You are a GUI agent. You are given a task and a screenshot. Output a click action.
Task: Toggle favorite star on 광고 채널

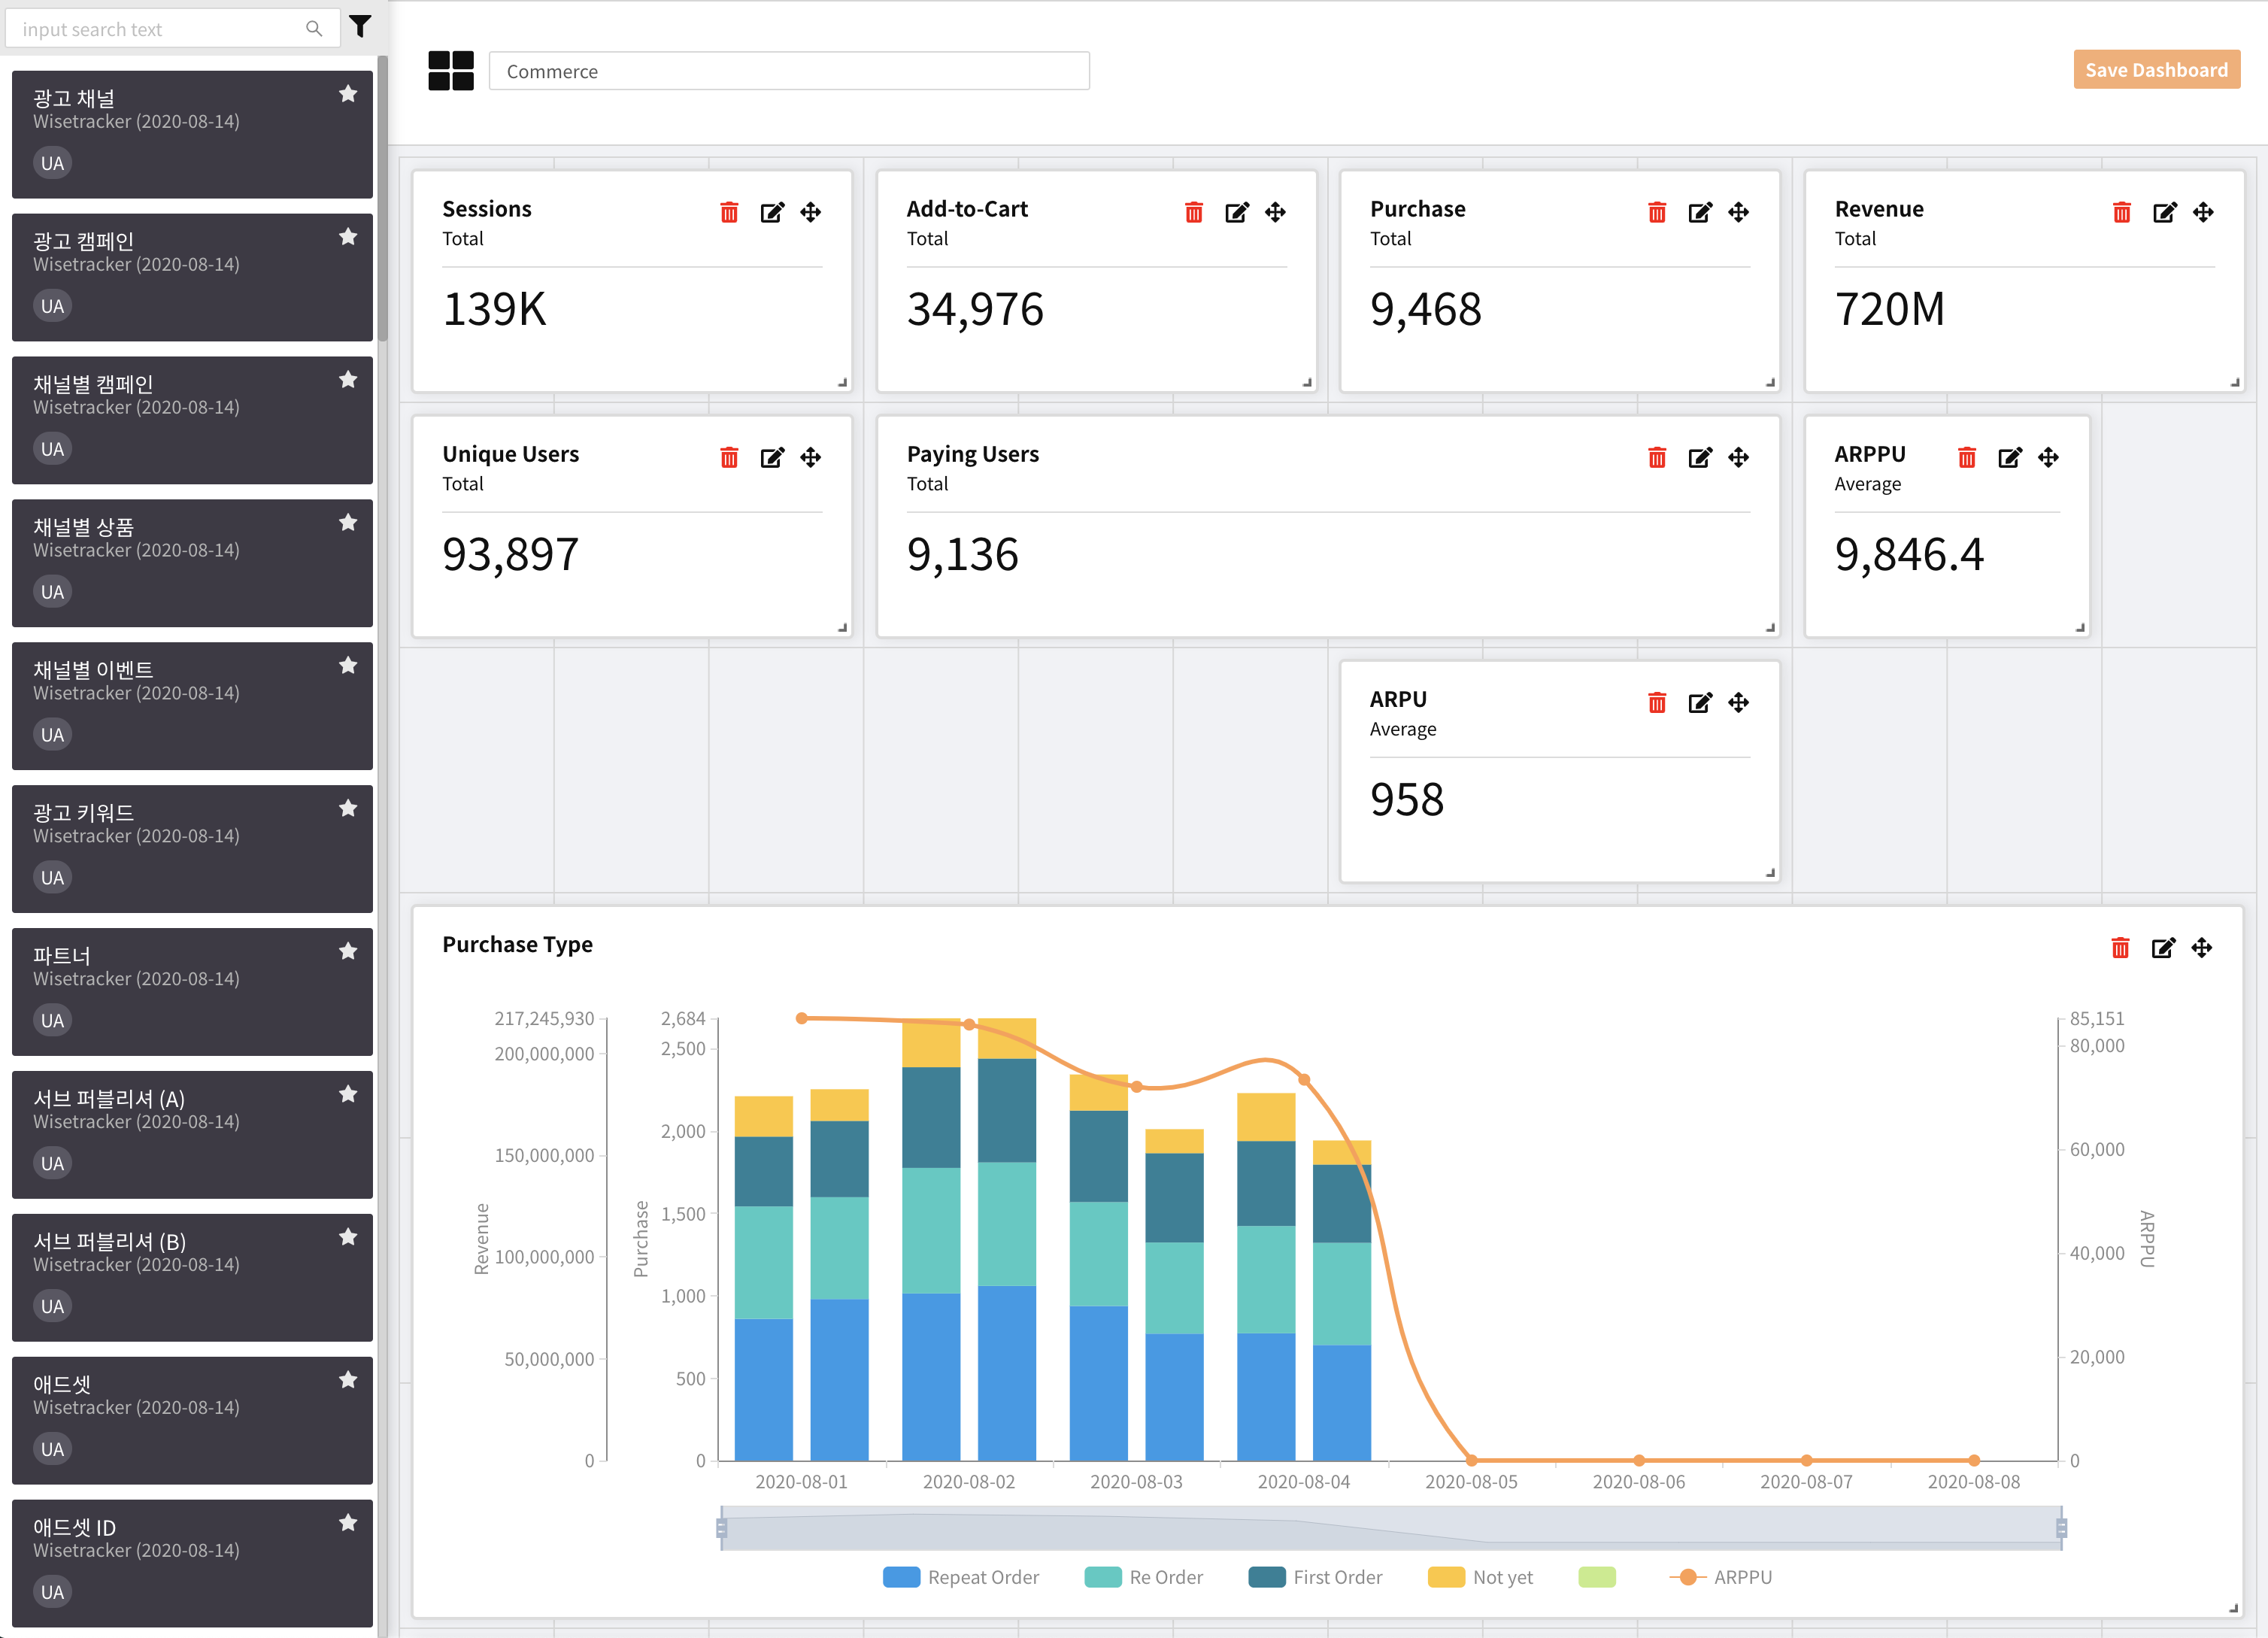348,94
